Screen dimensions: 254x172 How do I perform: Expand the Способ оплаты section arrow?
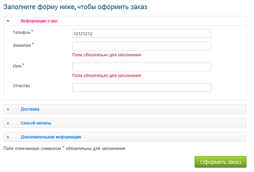8,123
